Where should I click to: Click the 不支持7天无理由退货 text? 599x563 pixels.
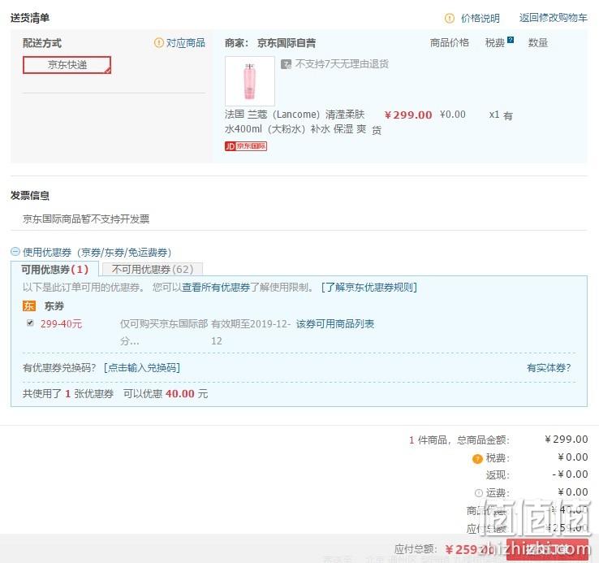pos(342,64)
